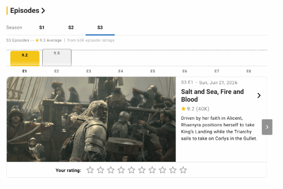Switch to the S1 season tab

(x=42, y=28)
